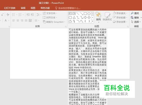Select the arrow line shape
The width and height of the screenshot is (142, 105).
coord(82,14)
